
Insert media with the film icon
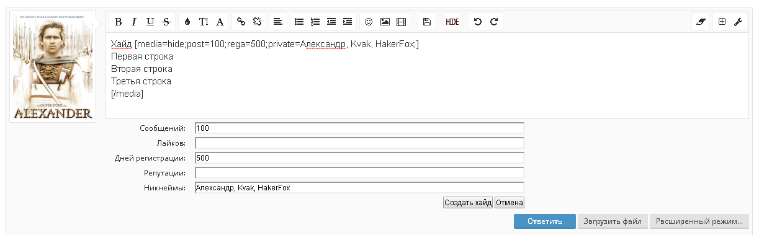point(401,22)
